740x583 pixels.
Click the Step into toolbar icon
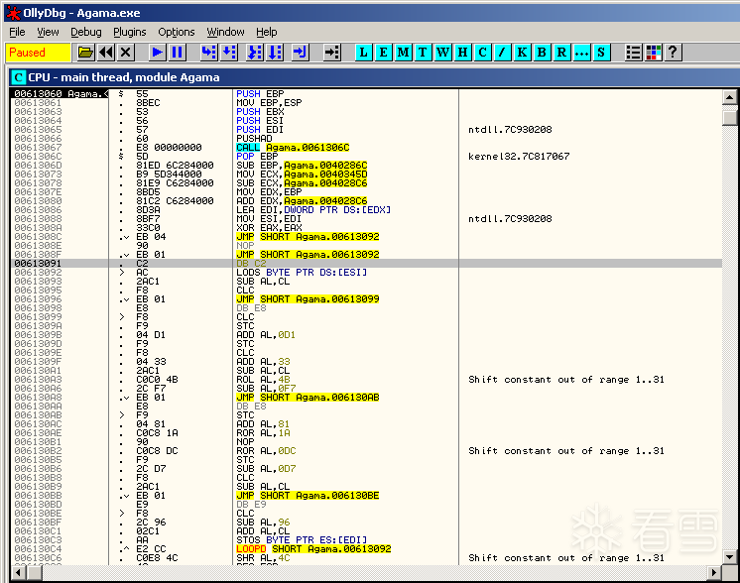(208, 52)
